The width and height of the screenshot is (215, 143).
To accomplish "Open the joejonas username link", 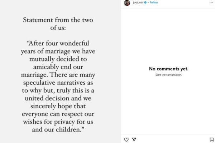I will 138,3.
